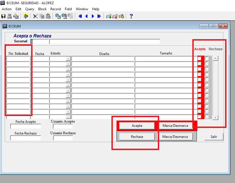Click the Insert Record toolbar icon
This screenshot has height=183, width=235.
coord(109,16)
